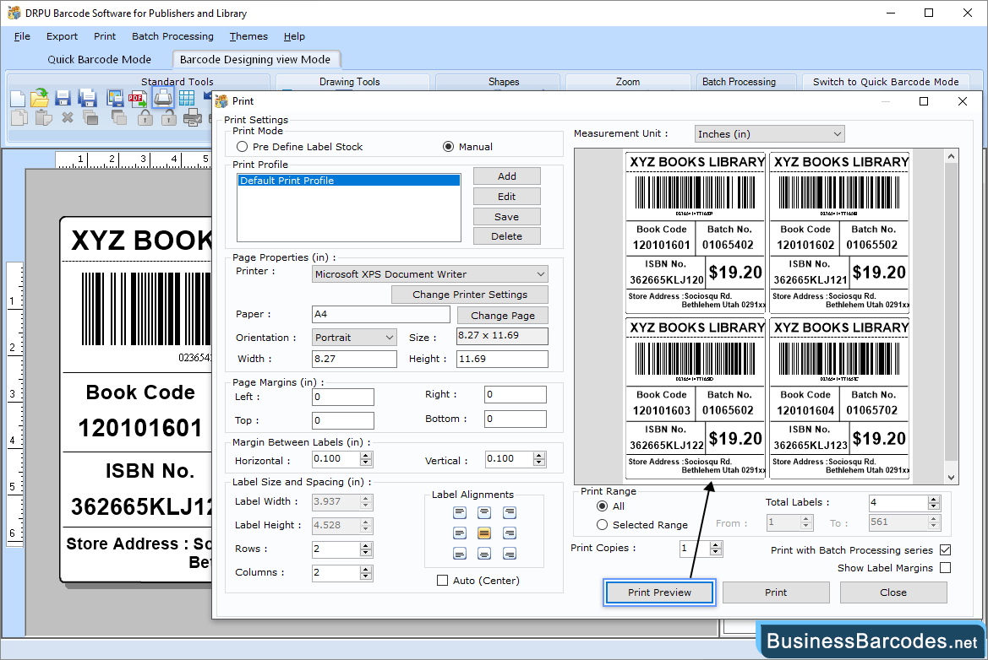Screen dimensions: 988x660
Task: Open the Export menu
Action: point(62,36)
